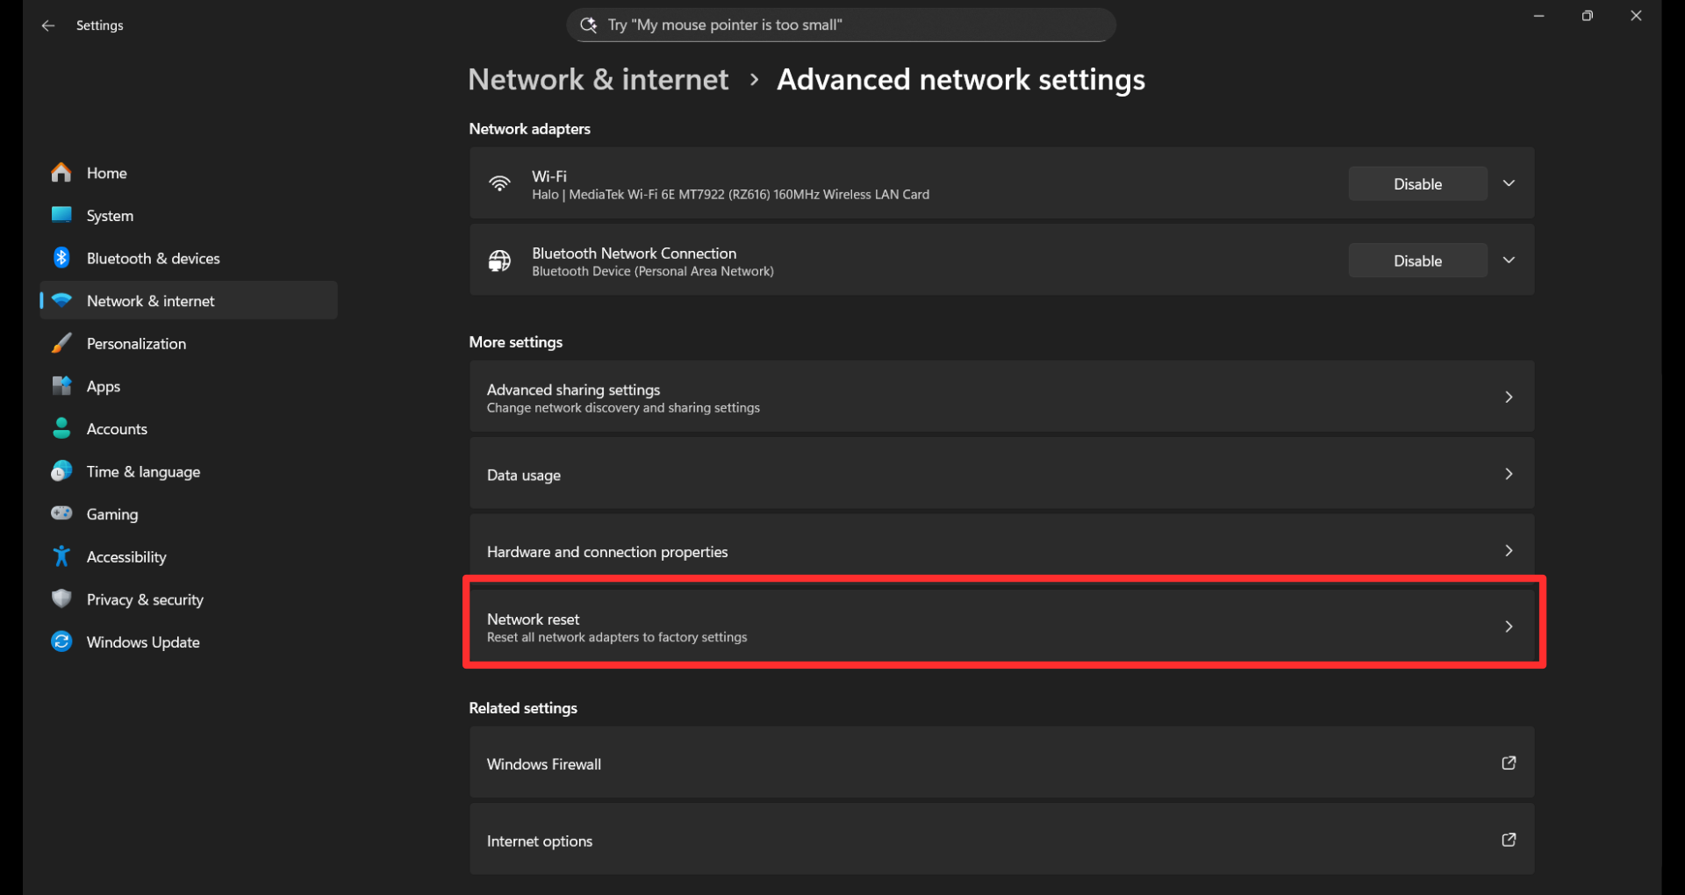Select the Gaming sidebar icon
The height and width of the screenshot is (895, 1685).
pyautogui.click(x=61, y=513)
